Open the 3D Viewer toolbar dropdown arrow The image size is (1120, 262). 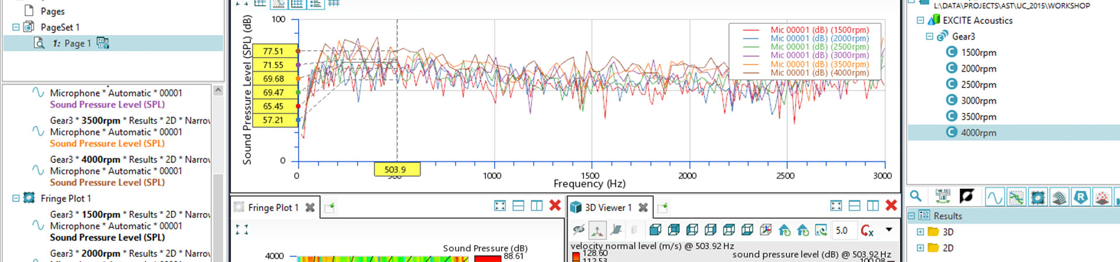click(889, 230)
